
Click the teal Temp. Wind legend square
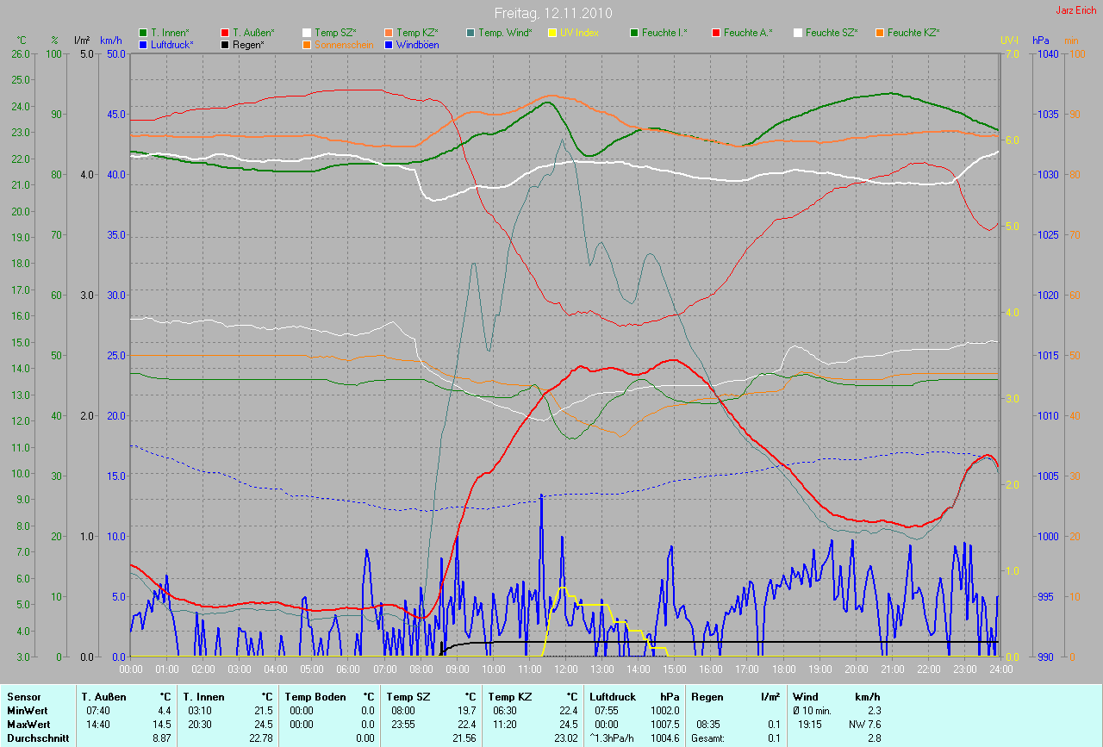(x=470, y=33)
